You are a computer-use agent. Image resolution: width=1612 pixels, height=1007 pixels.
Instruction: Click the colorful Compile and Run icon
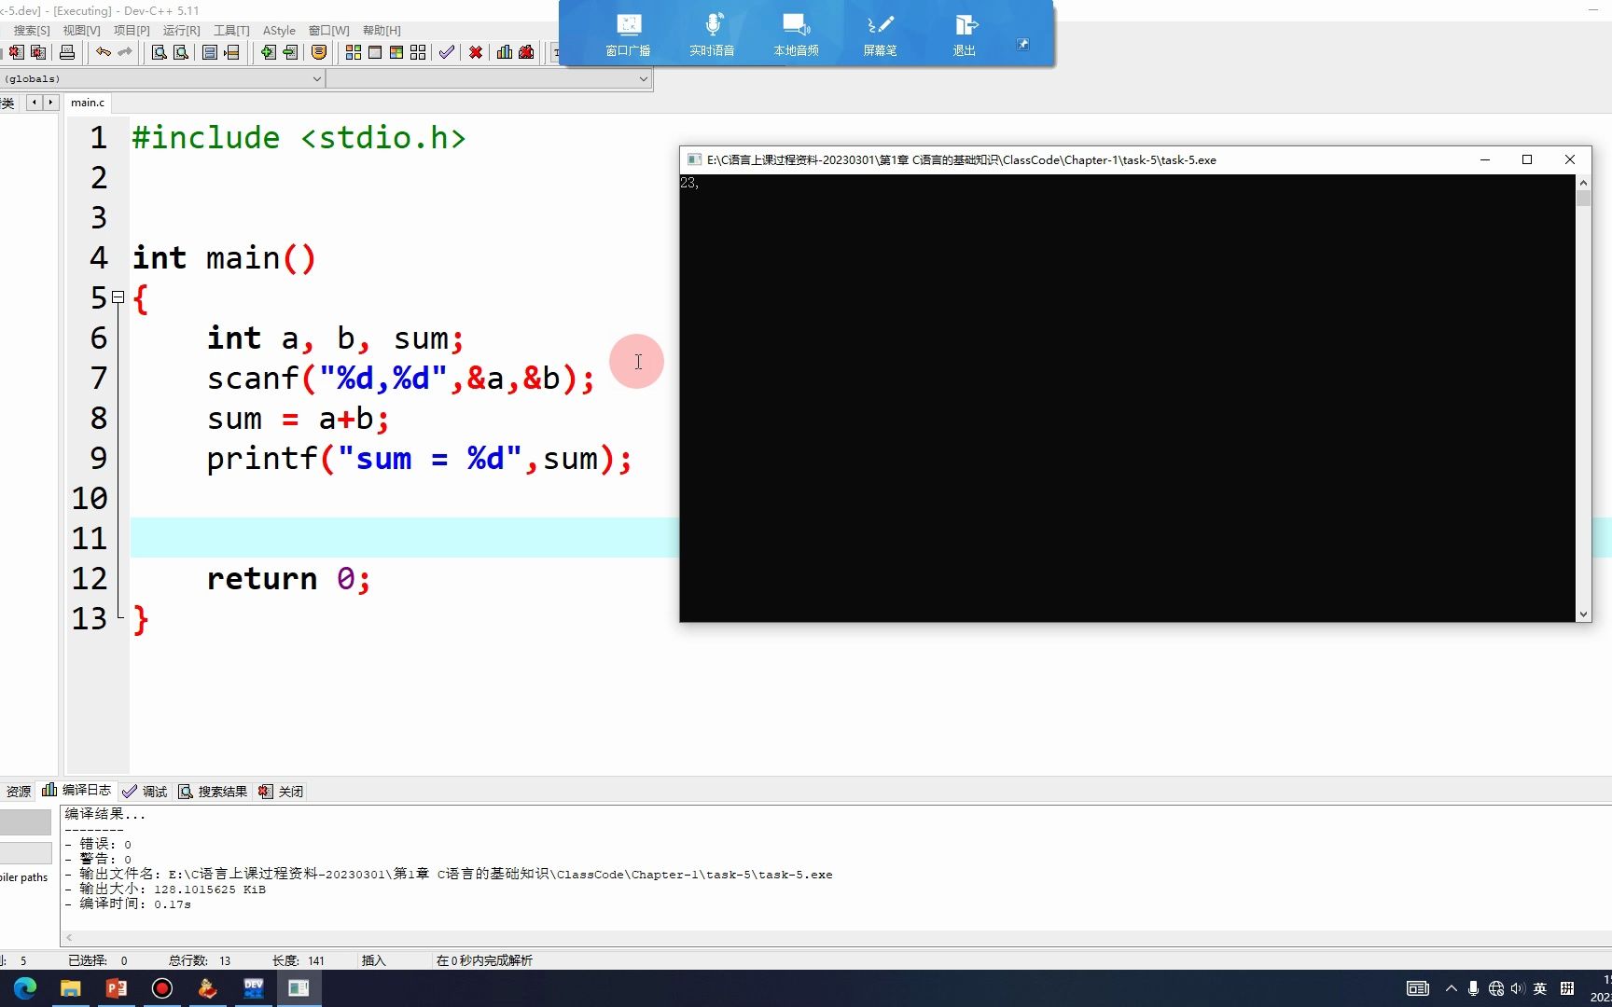coord(396,52)
